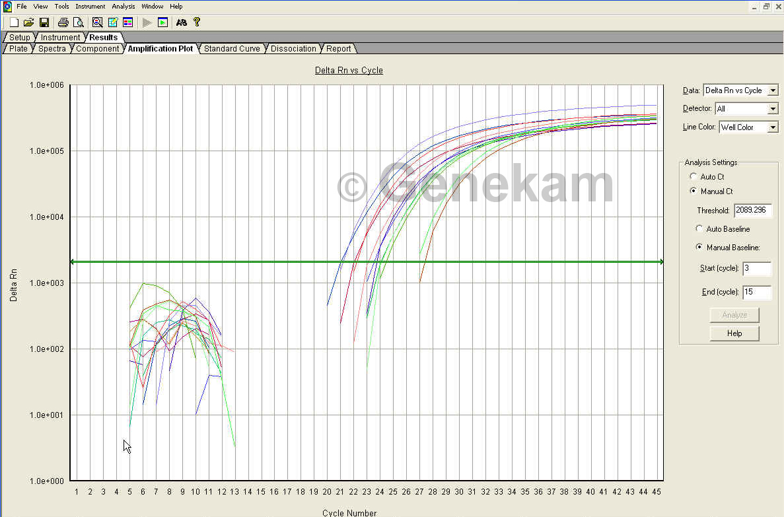The width and height of the screenshot is (784, 517).
Task: Click the gray Analyze play arrow icon
Action: click(x=147, y=22)
